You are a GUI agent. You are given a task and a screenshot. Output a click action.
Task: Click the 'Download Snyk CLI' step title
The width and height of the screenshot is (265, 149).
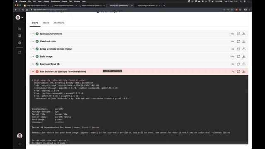click(x=50, y=64)
